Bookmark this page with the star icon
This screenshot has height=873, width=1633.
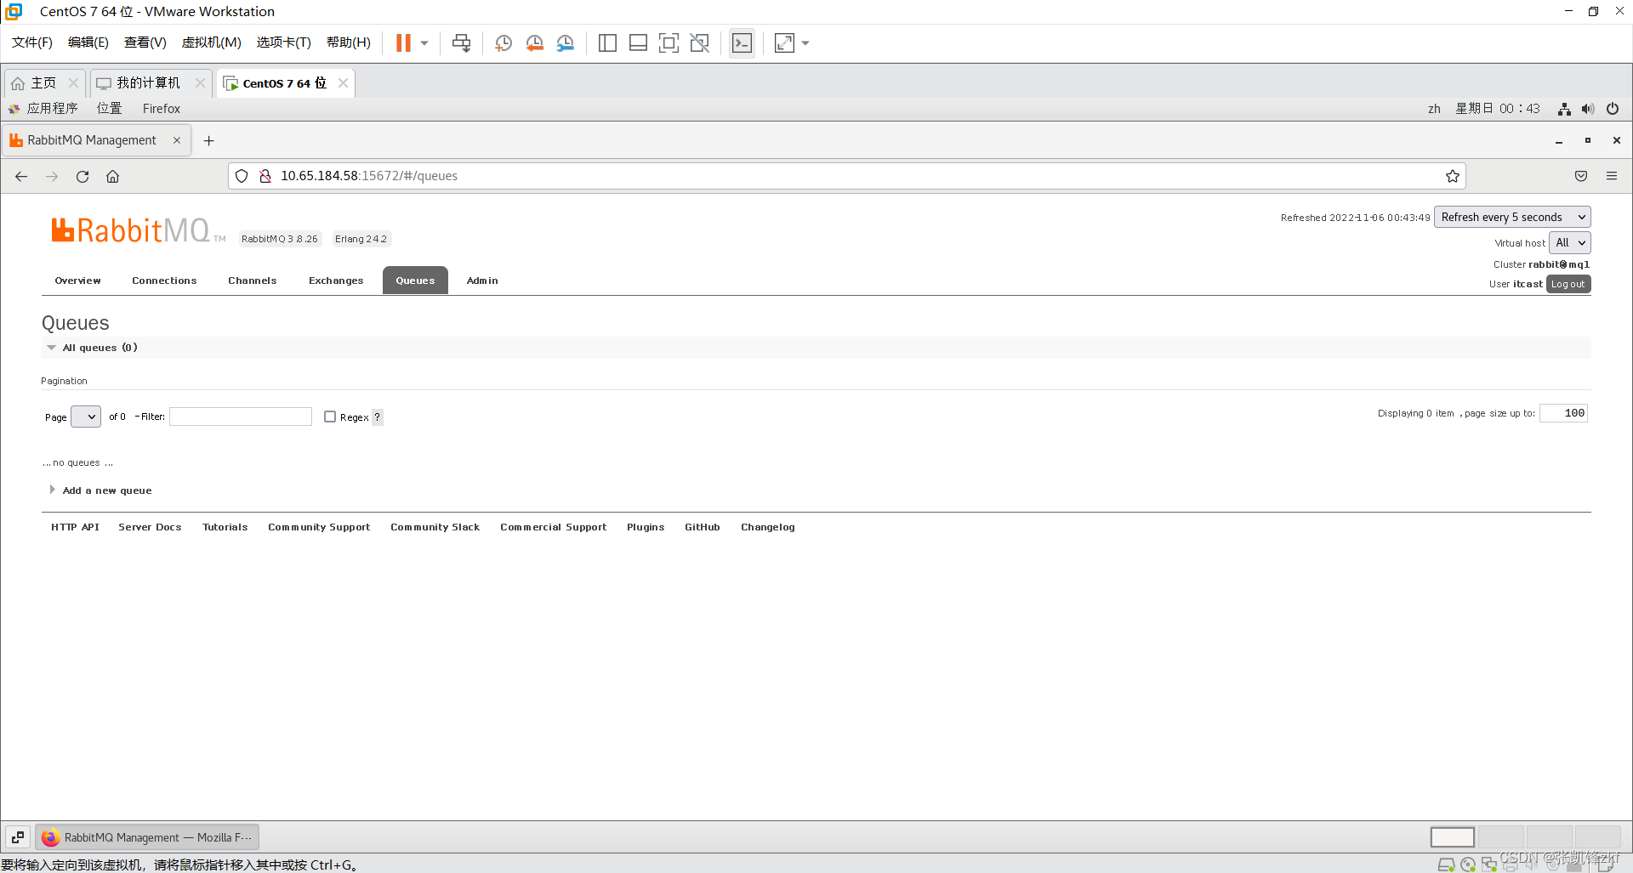click(1453, 176)
